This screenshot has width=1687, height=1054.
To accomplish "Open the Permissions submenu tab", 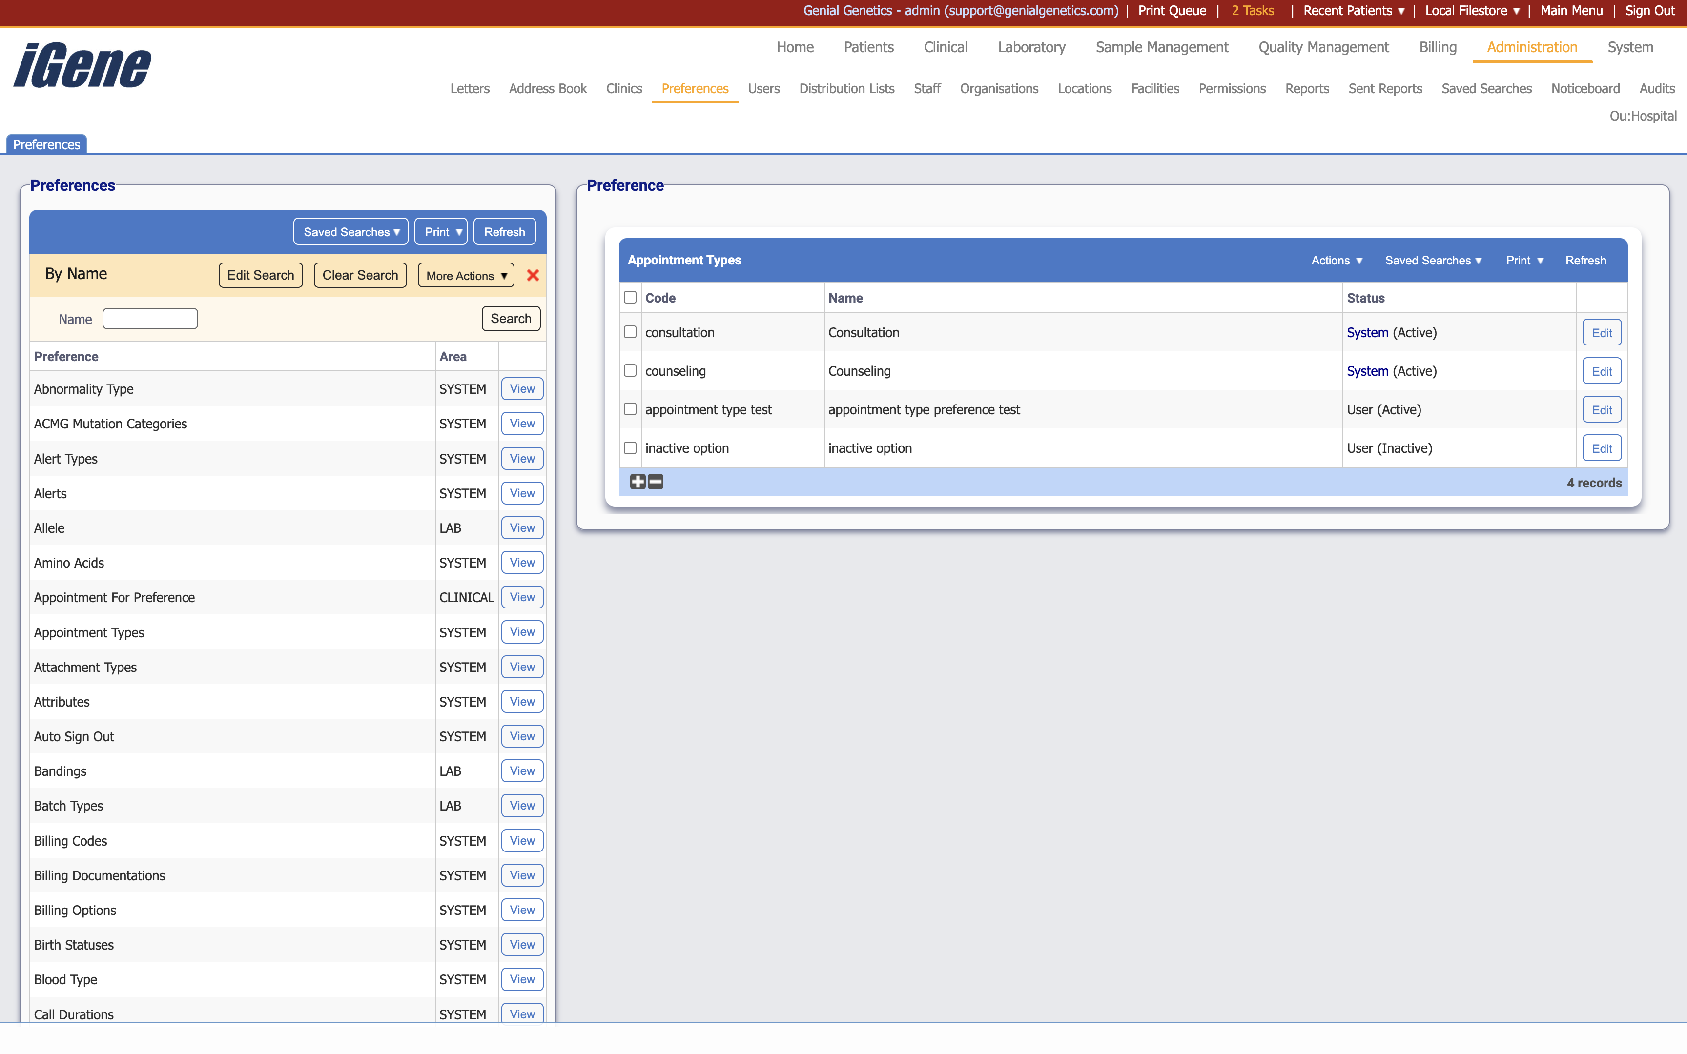I will coord(1232,88).
